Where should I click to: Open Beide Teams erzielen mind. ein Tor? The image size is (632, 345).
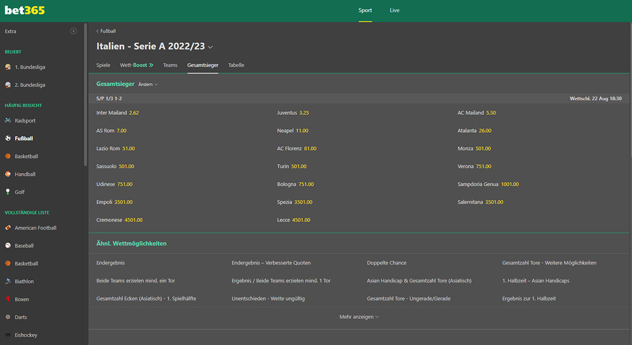(135, 281)
